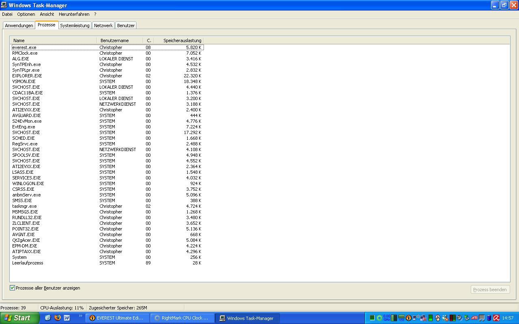Click the red ATI tray icon
Viewport: 519px width, 324px height.
point(474,318)
